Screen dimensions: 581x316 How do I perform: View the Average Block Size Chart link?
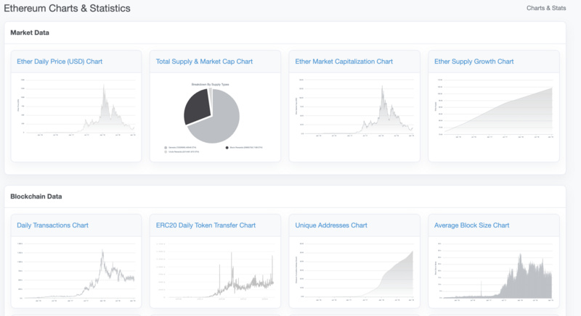471,225
